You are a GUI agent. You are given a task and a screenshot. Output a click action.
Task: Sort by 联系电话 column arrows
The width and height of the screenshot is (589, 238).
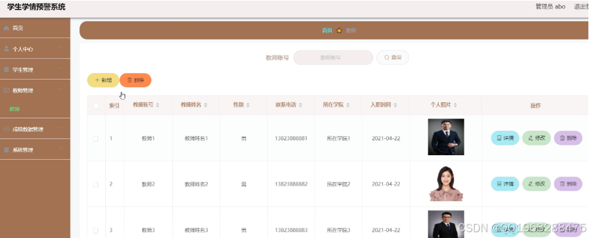click(300, 105)
